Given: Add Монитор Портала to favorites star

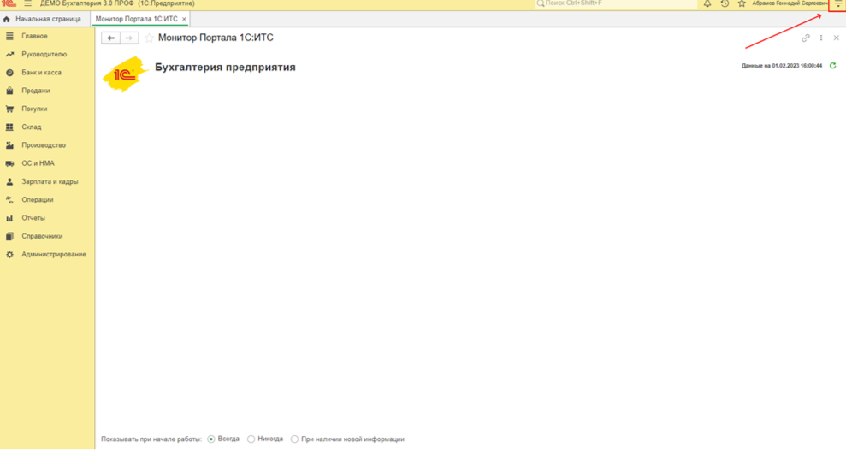Looking at the screenshot, I should [x=149, y=38].
